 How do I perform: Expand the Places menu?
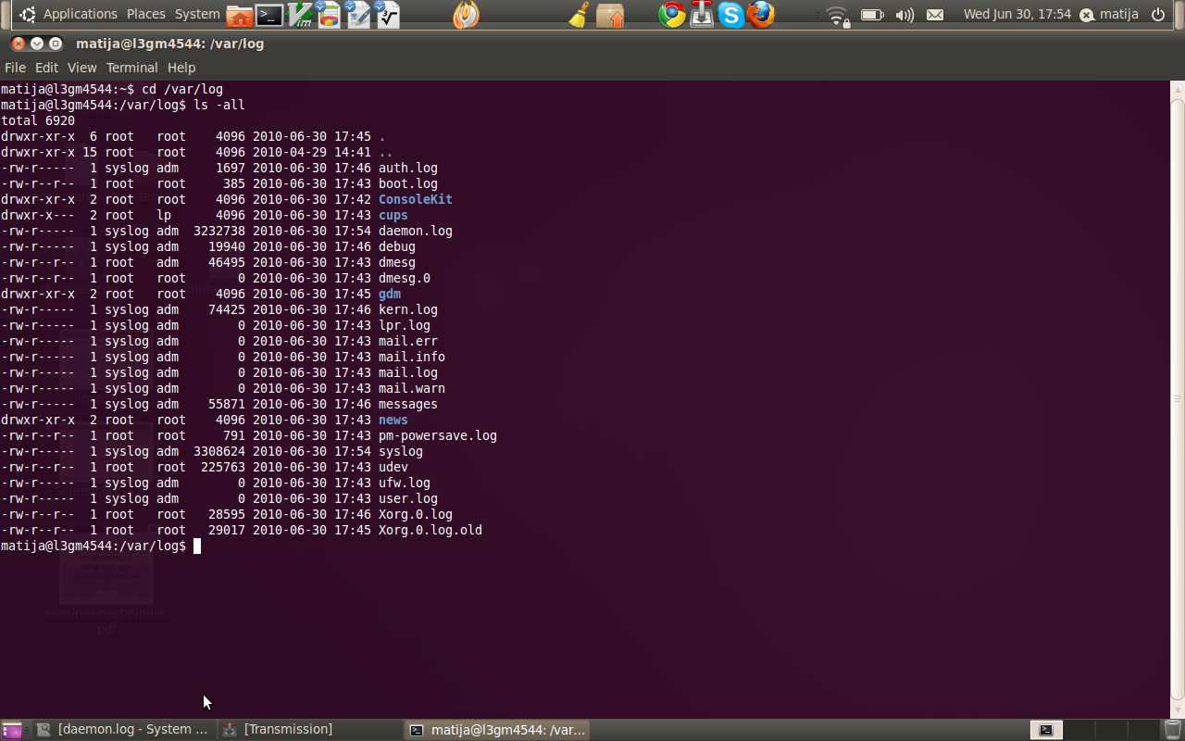[145, 14]
